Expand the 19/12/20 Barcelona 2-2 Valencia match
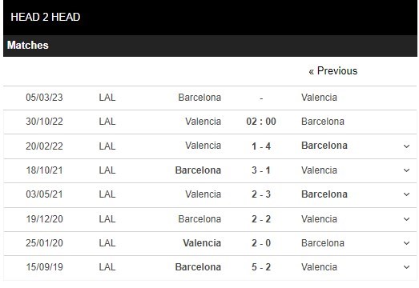The width and height of the screenshot is (419, 288). pos(406,219)
